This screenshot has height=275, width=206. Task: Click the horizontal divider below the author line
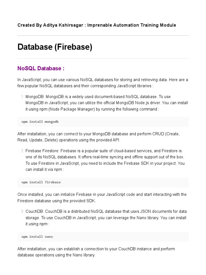[x=103, y=35]
